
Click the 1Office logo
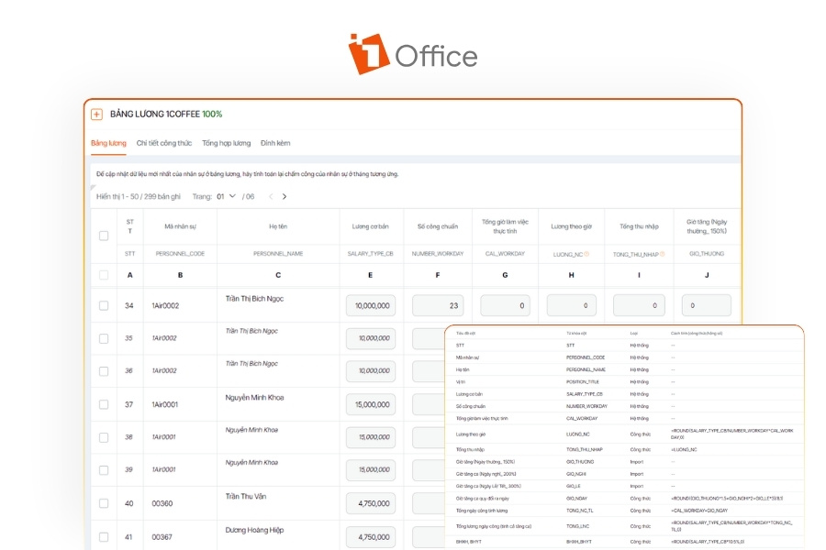(x=413, y=54)
